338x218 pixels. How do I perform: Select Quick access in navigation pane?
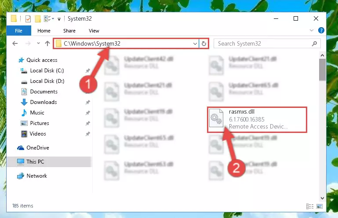42,60
